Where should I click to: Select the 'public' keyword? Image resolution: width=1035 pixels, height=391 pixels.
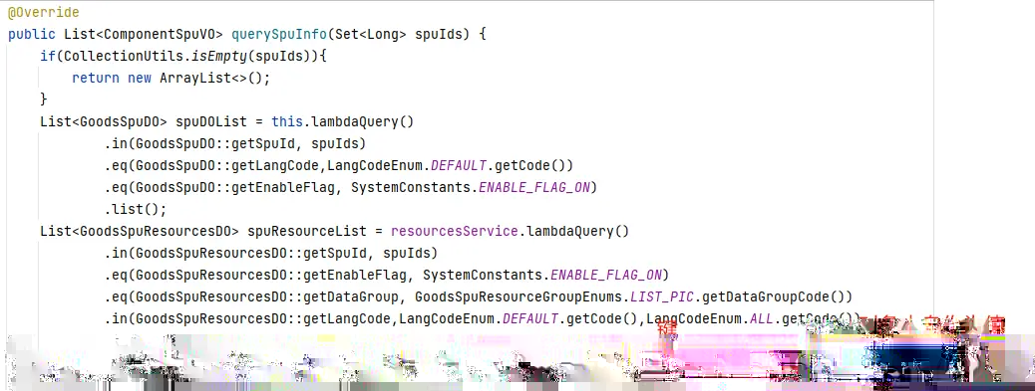pos(32,34)
